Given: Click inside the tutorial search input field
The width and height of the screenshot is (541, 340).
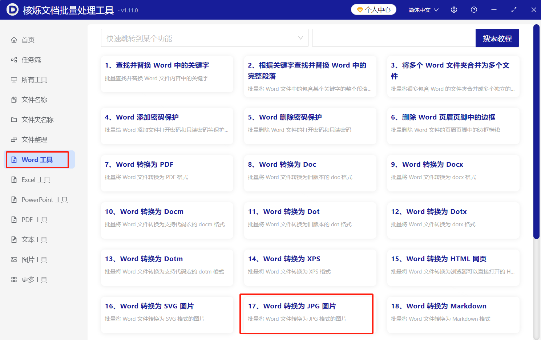Looking at the screenshot, I should pos(393,38).
